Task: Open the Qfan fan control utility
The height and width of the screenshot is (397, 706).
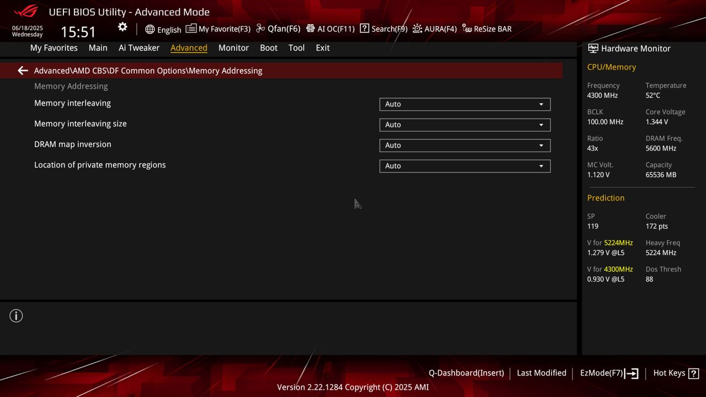Action: coord(277,29)
